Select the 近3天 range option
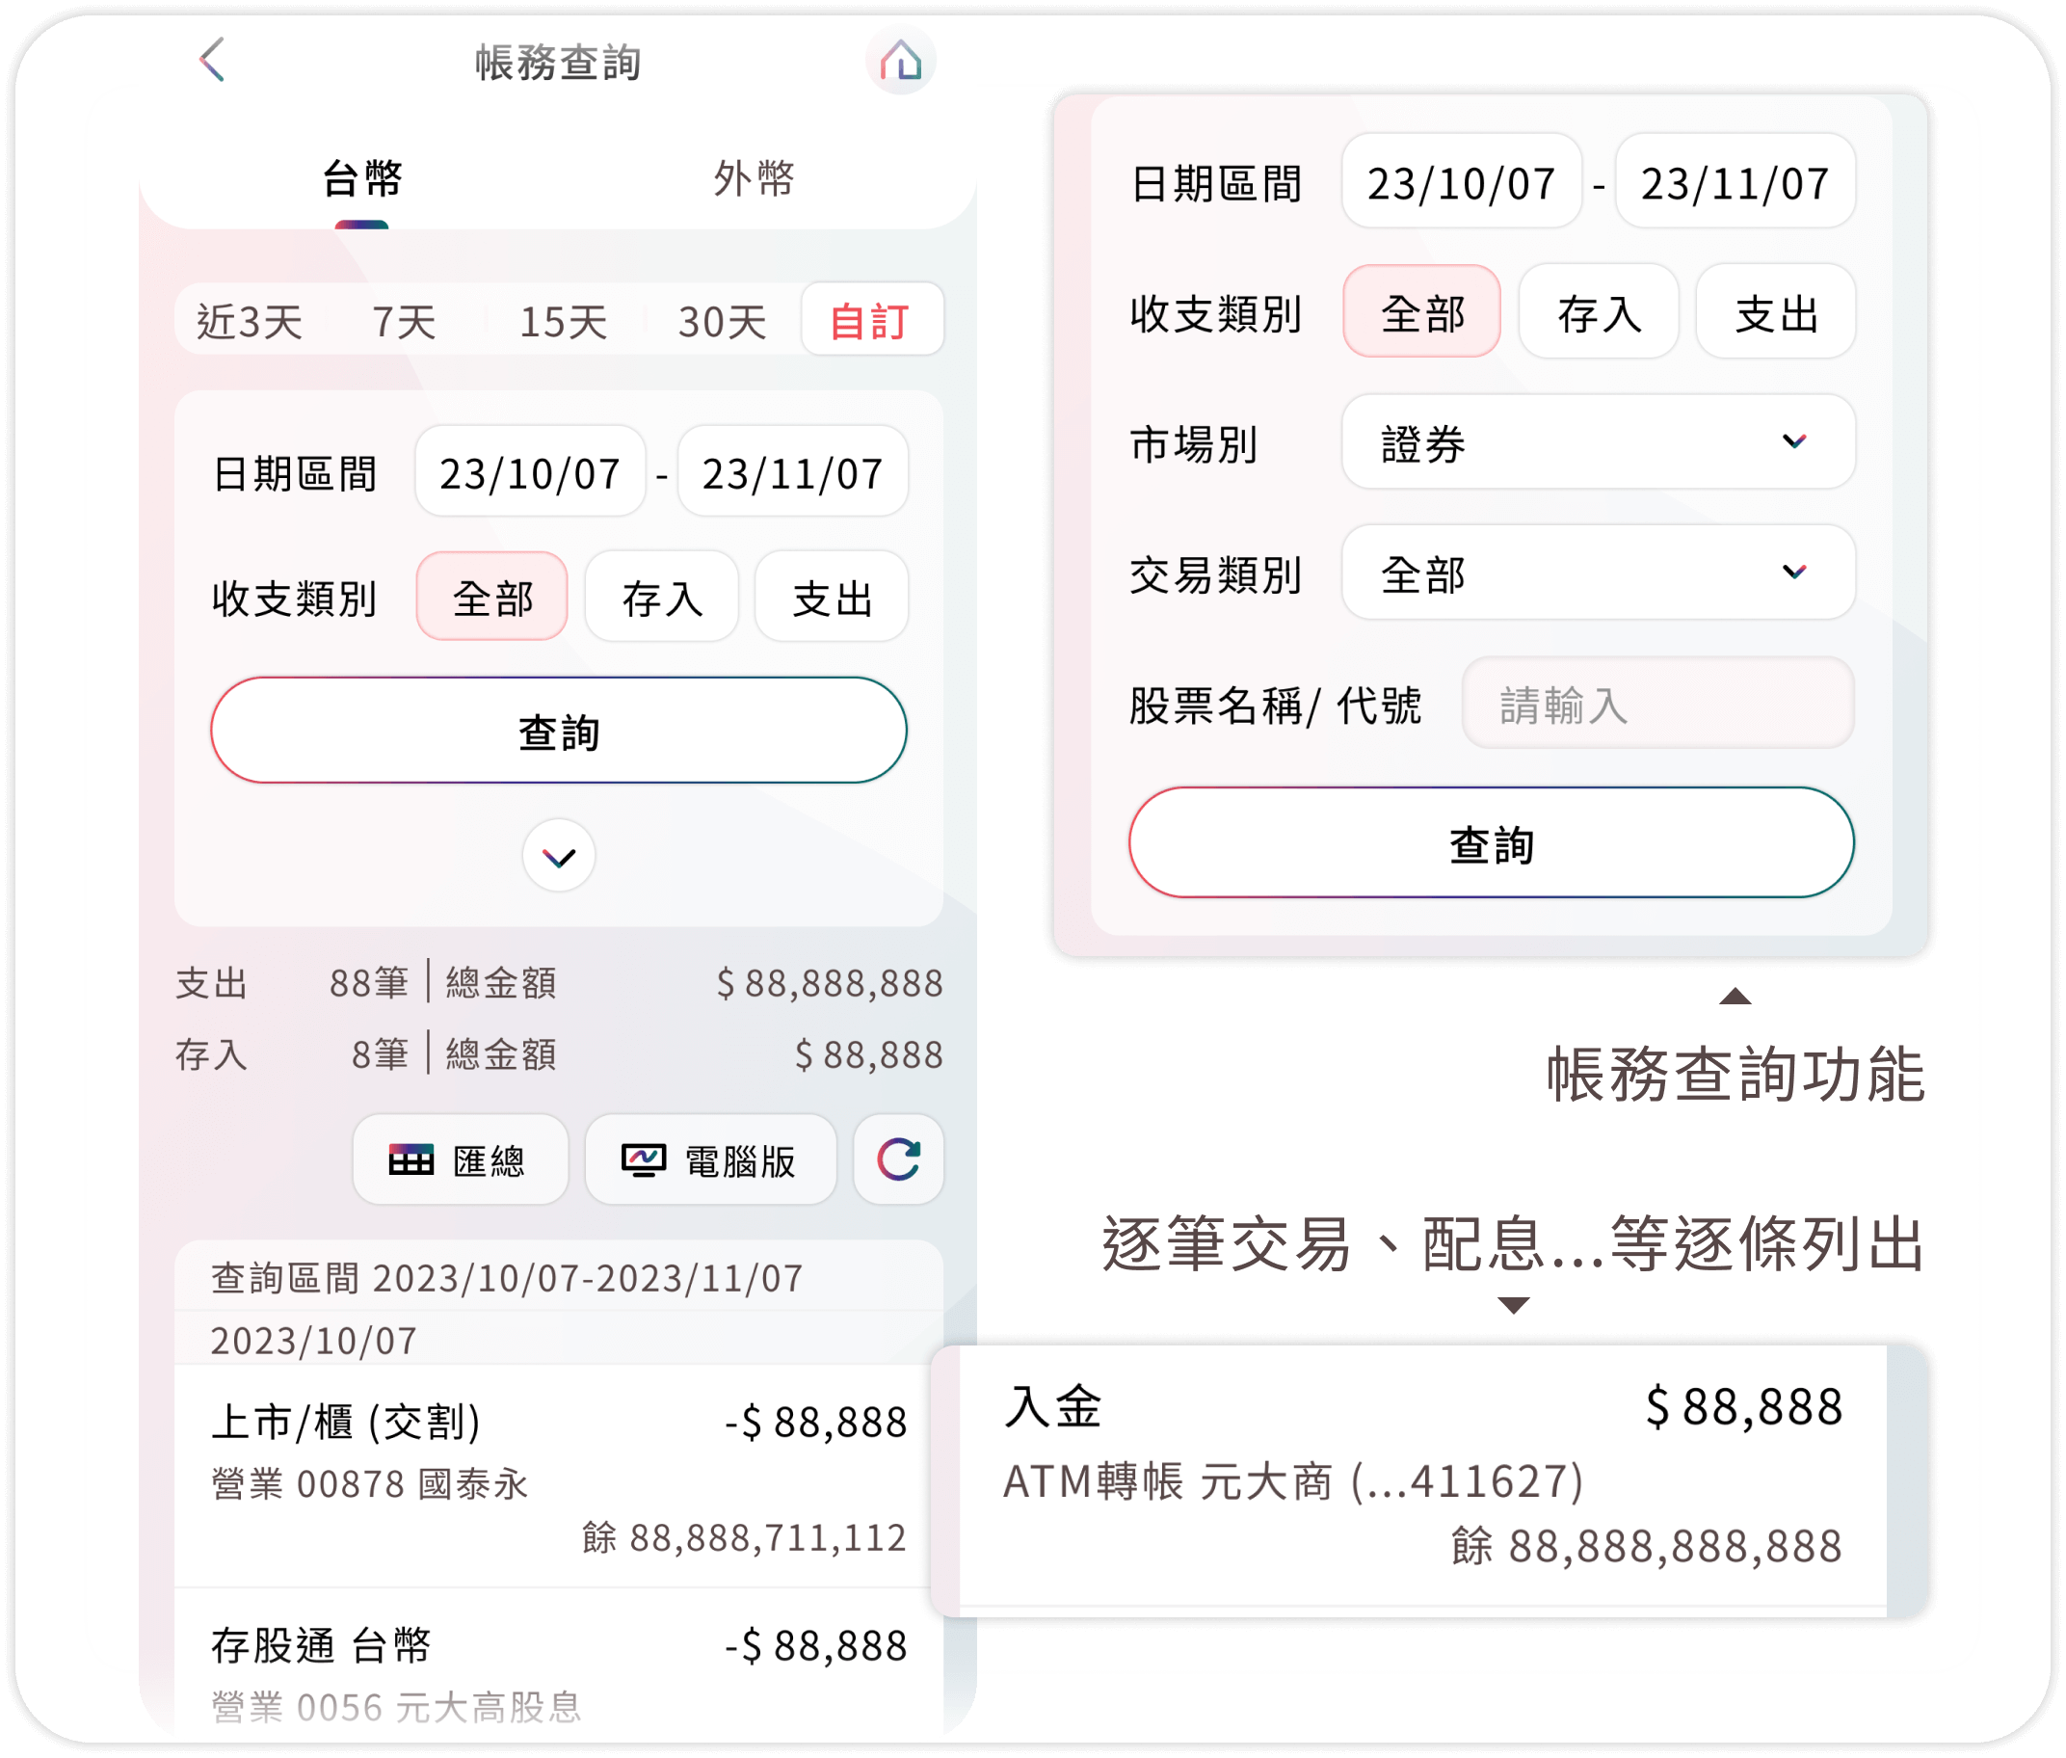This screenshot has width=2066, height=1758. pyautogui.click(x=249, y=321)
